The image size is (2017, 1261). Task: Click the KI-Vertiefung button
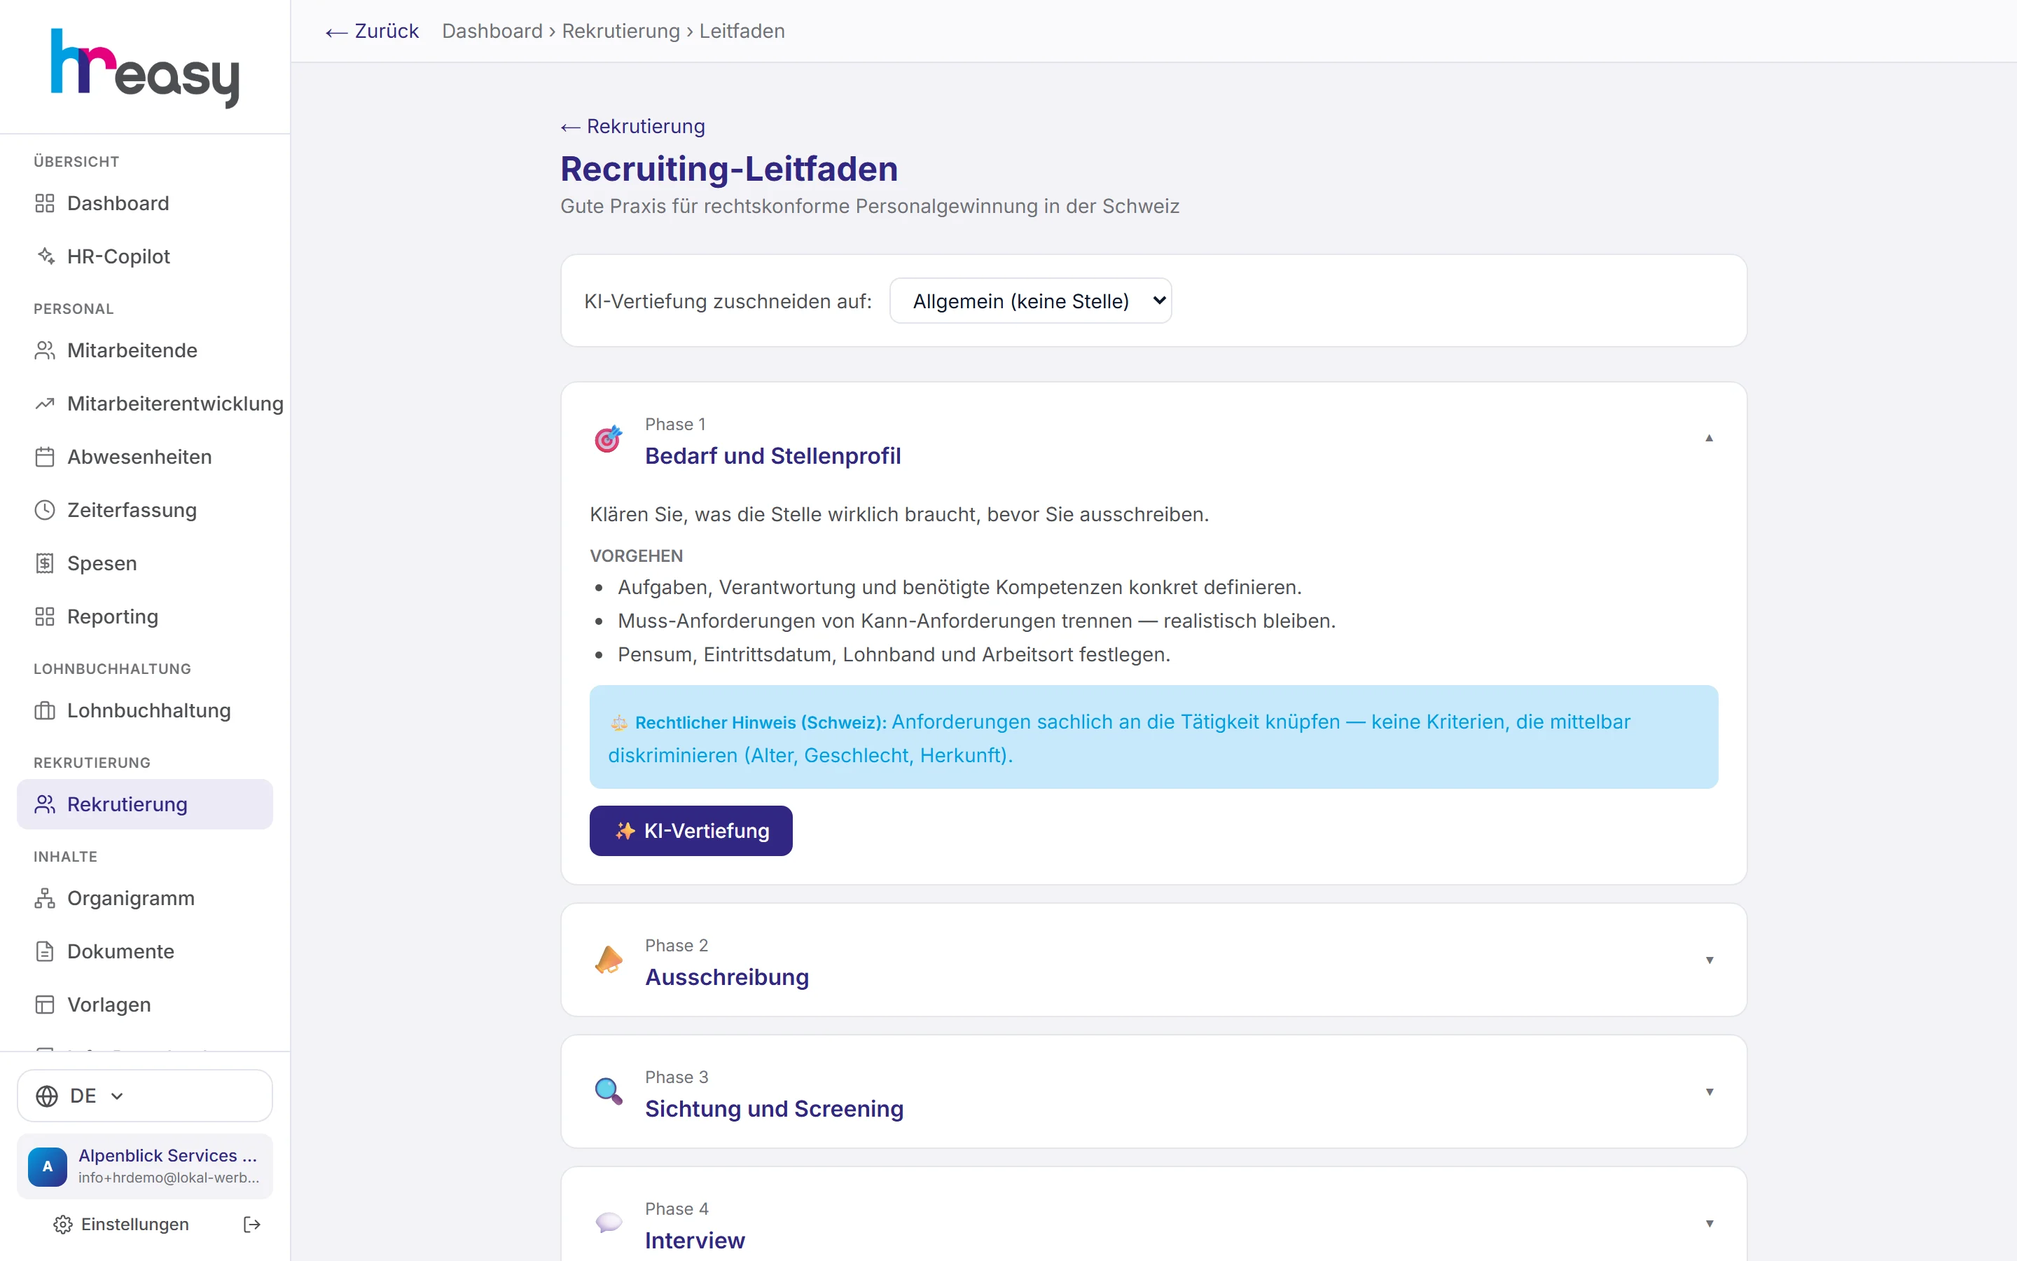[x=691, y=831]
